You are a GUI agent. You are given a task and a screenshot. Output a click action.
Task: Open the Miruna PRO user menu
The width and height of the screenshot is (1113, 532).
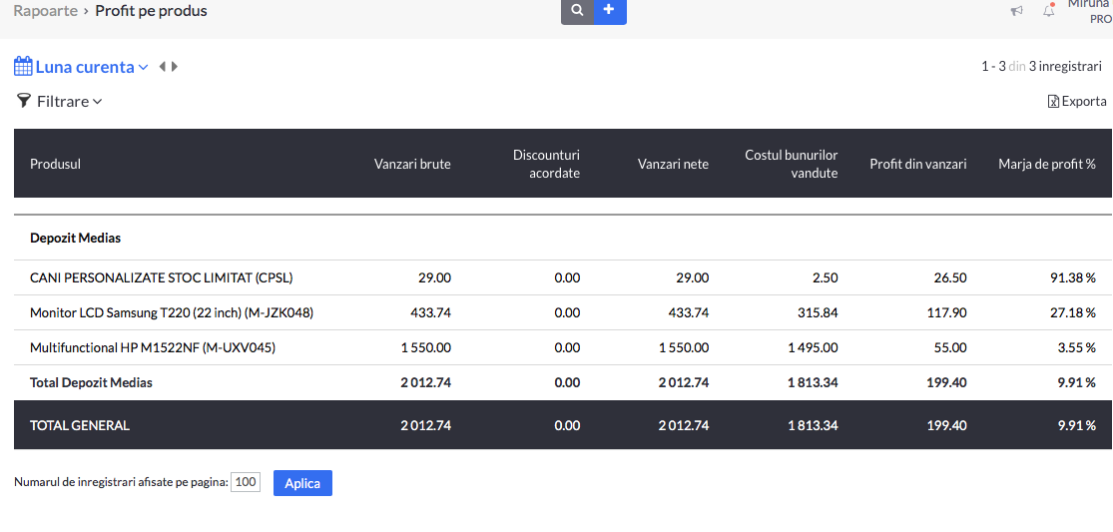(x=1090, y=11)
